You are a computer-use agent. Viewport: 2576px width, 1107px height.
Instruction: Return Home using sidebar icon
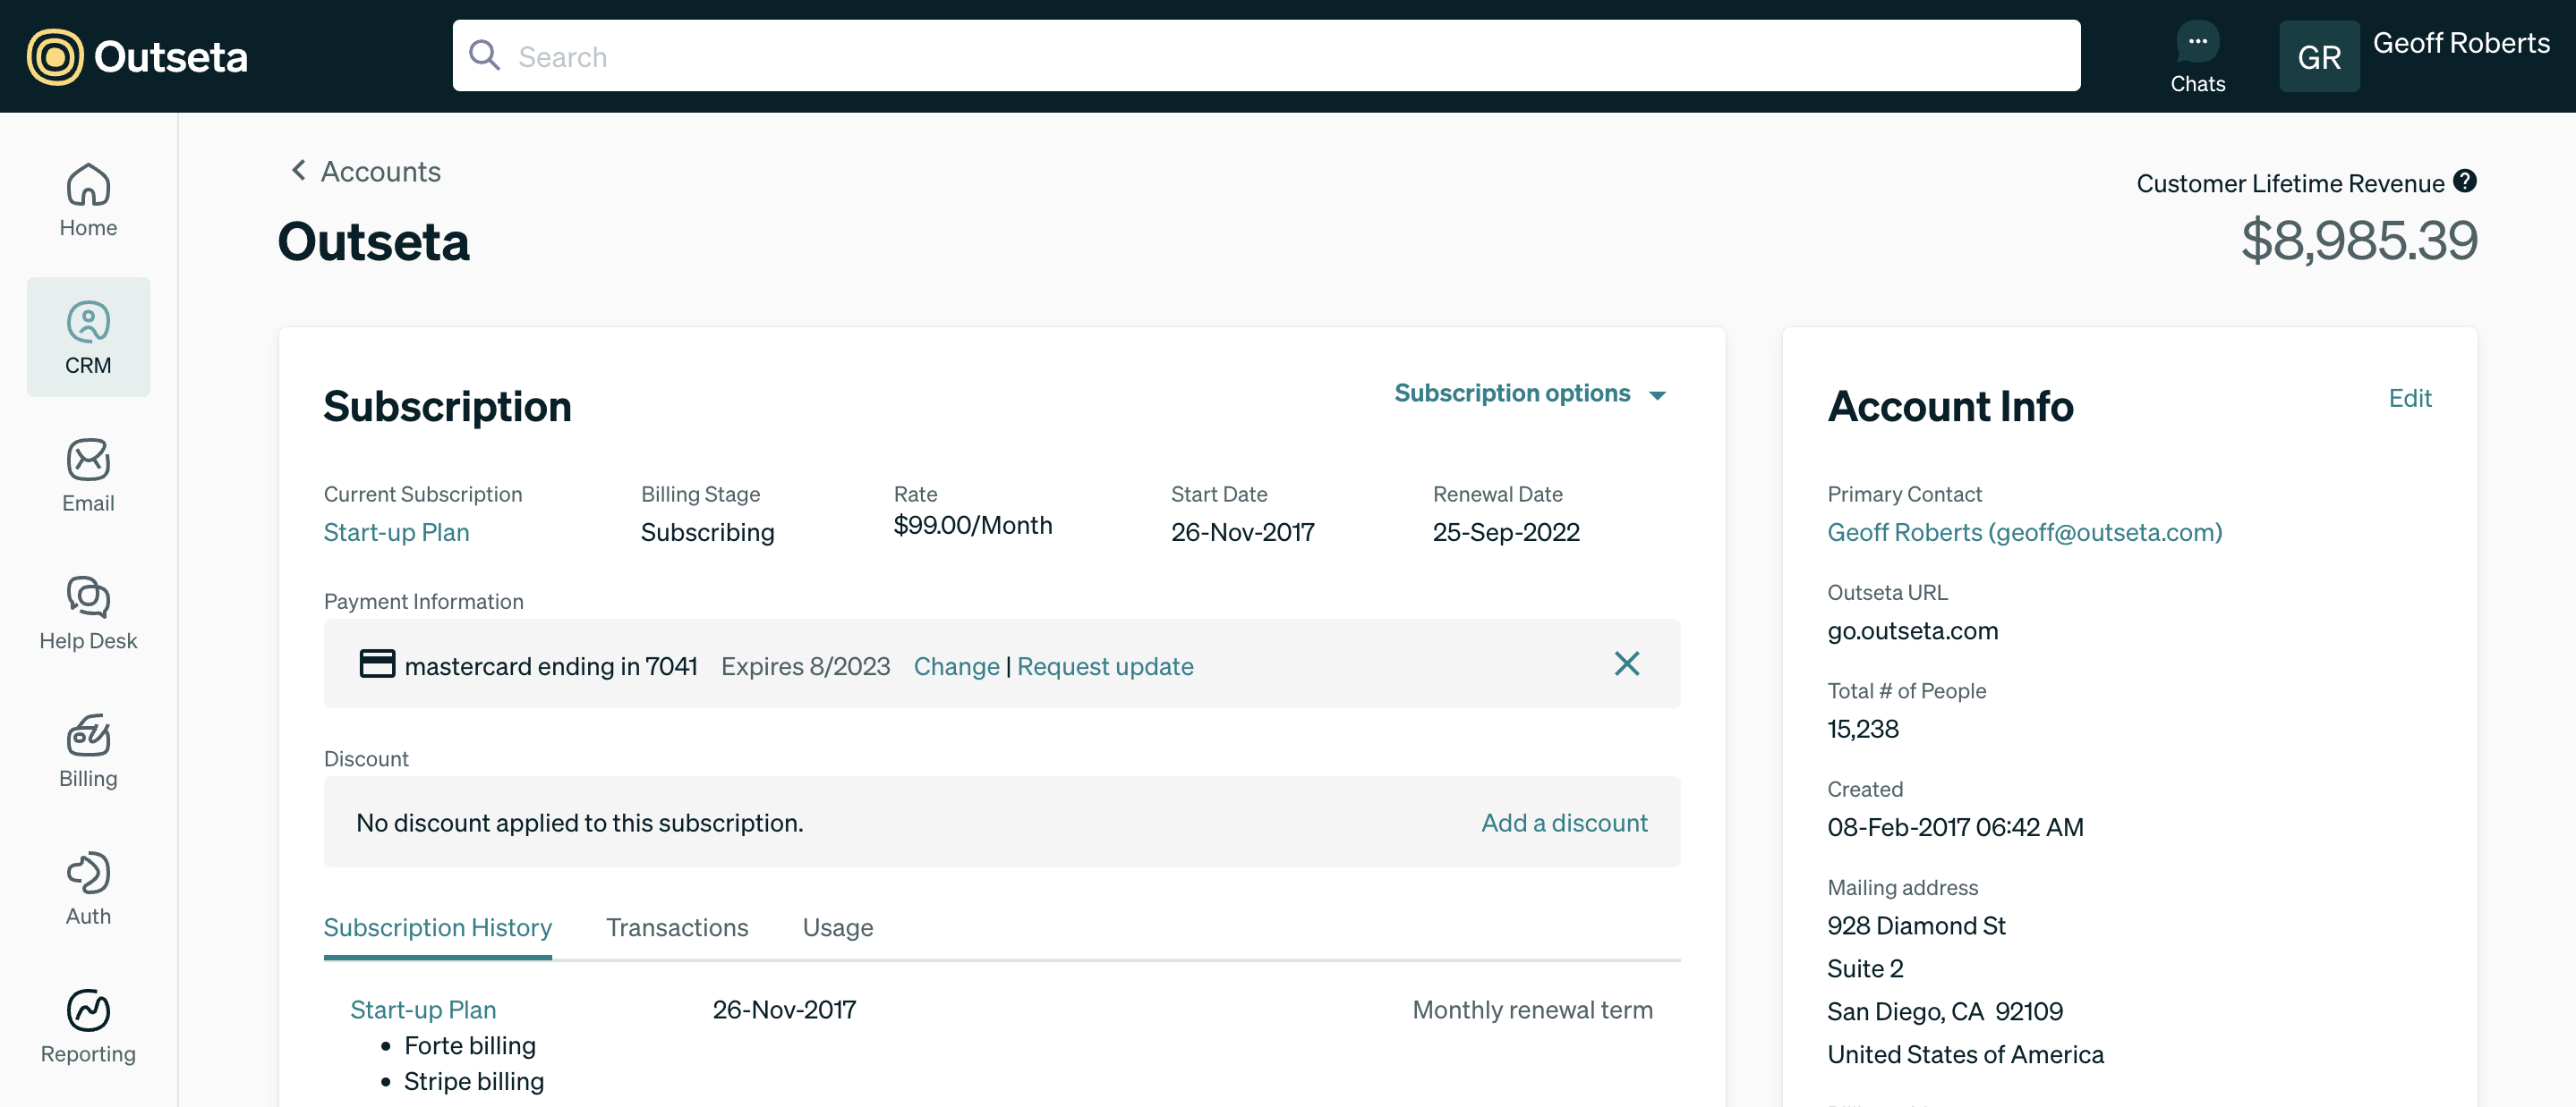[88, 199]
